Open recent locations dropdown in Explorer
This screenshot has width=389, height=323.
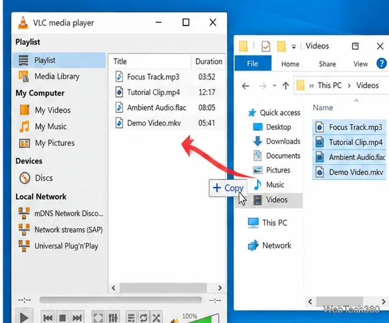pos(275,86)
